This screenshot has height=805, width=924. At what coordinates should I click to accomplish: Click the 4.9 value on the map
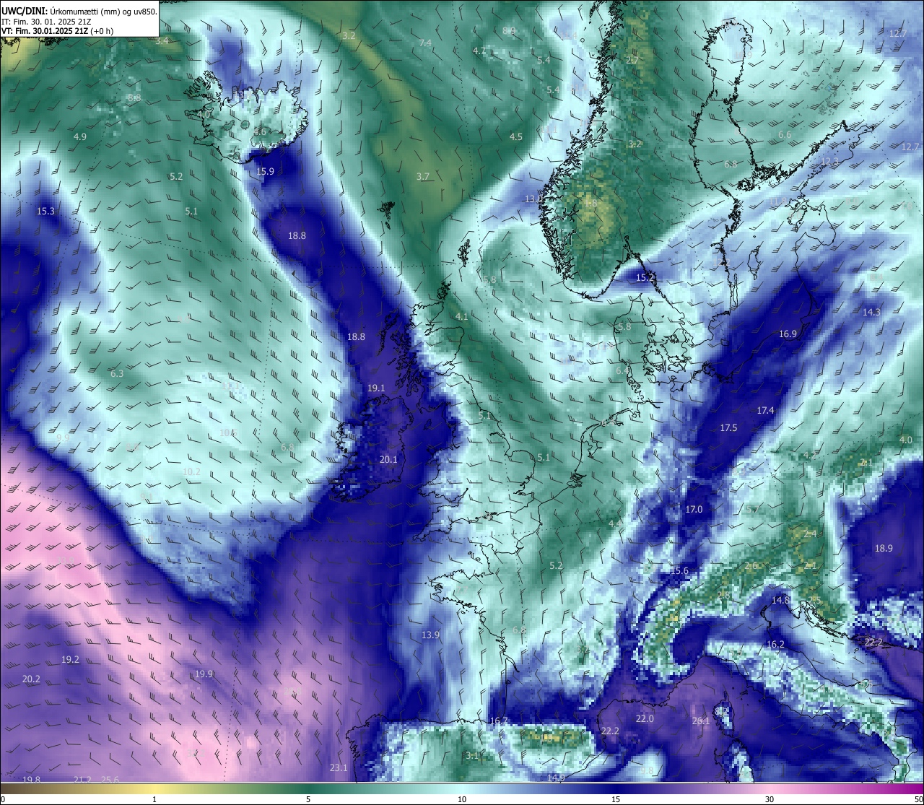tap(80, 136)
